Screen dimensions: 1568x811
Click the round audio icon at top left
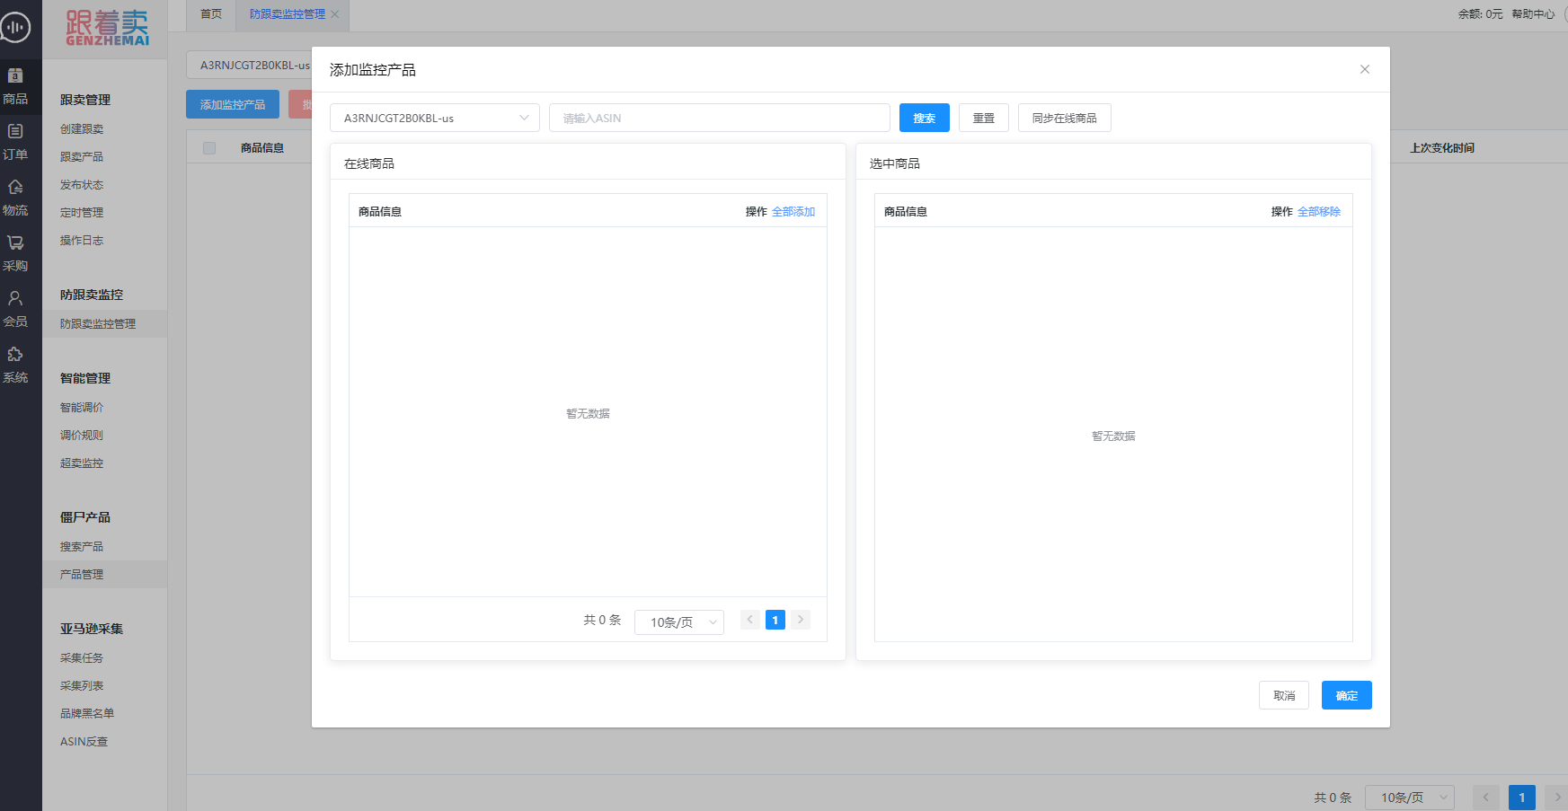click(x=14, y=27)
